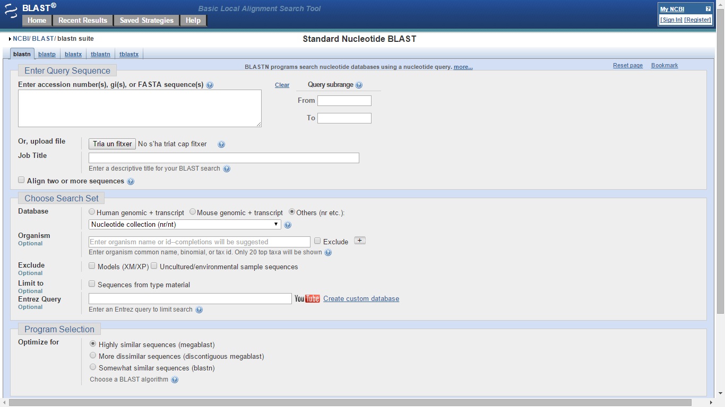Open the Nucleotide collection (nr/nt) dropdown
Image resolution: width=725 pixels, height=407 pixels.
point(185,225)
